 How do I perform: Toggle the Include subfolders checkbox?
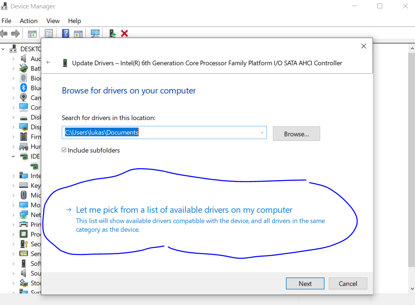click(64, 150)
